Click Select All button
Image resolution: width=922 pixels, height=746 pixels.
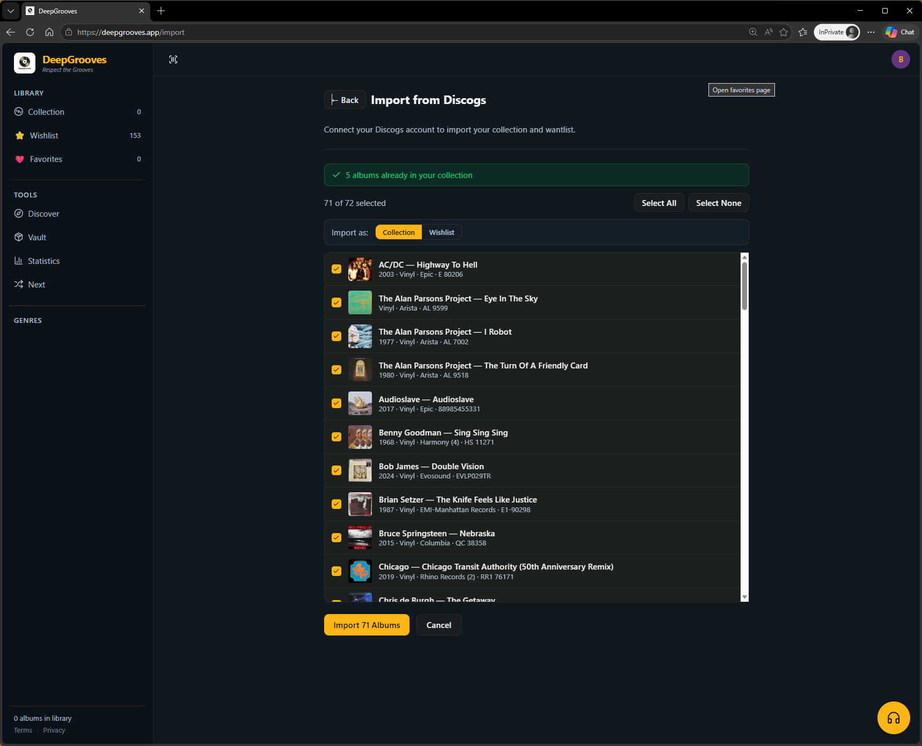coord(659,203)
